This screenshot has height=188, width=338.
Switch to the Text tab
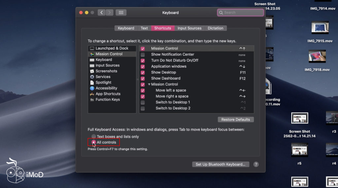coord(144,28)
